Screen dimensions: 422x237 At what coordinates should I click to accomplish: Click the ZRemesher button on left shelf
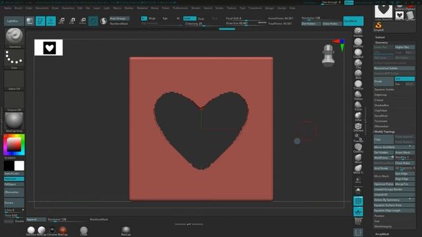pyautogui.click(x=14, y=192)
